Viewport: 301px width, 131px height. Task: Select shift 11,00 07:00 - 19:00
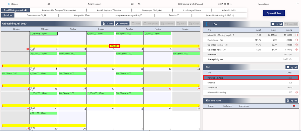point(72,54)
